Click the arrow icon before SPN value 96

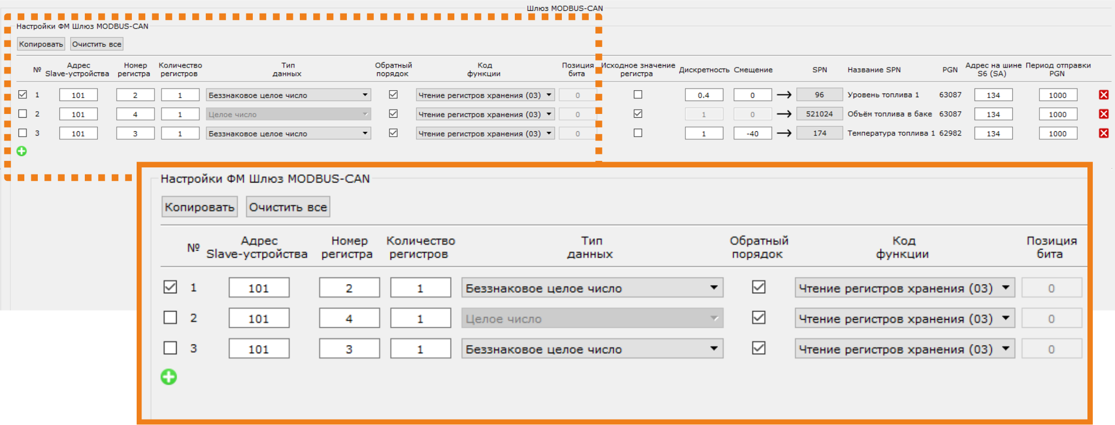pos(783,95)
